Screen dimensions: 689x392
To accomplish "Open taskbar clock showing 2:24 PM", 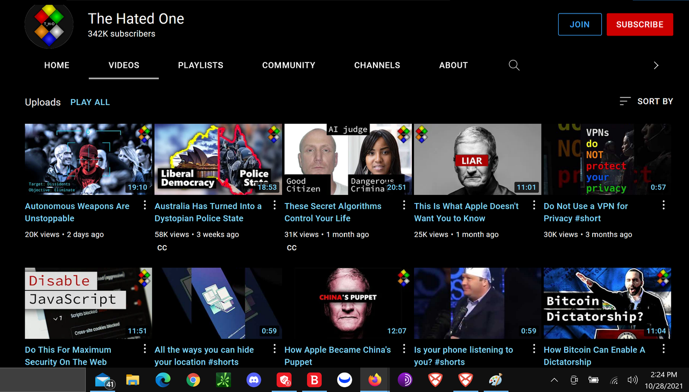I will coord(664,380).
